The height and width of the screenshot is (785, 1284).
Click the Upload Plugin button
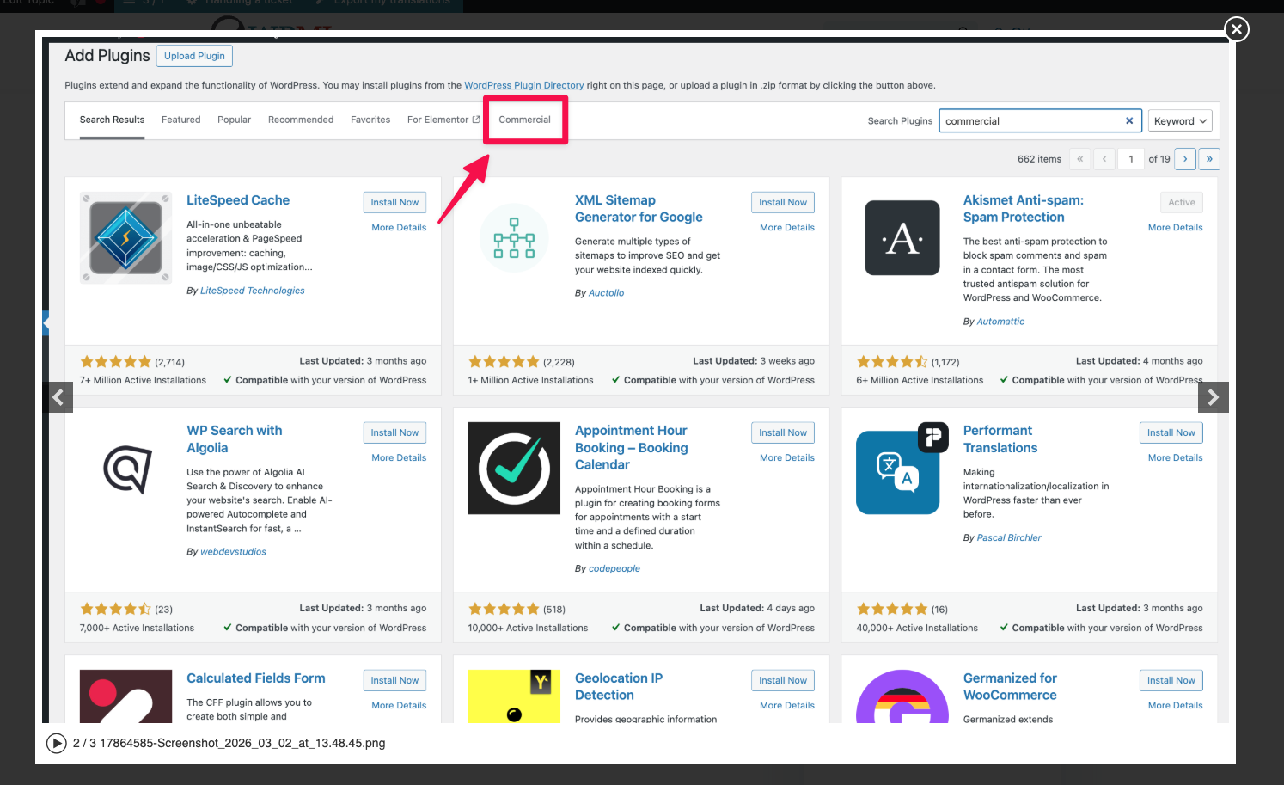(194, 56)
